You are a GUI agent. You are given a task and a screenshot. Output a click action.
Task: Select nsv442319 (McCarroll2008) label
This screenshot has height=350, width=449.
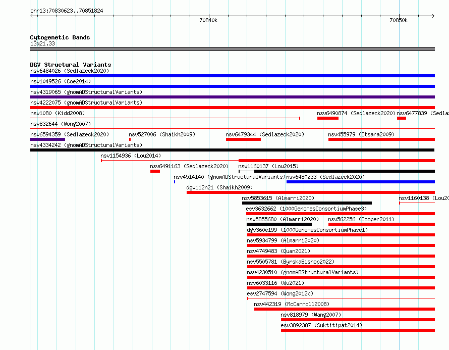click(x=292, y=304)
